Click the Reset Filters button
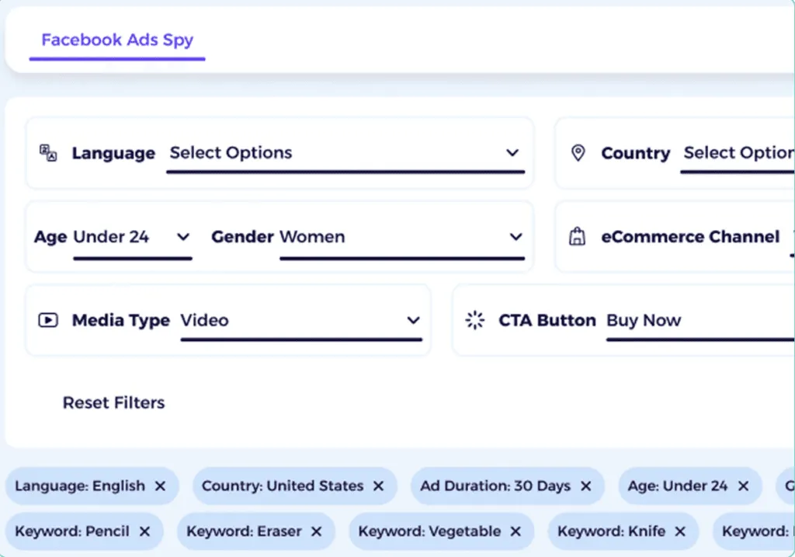 113,402
